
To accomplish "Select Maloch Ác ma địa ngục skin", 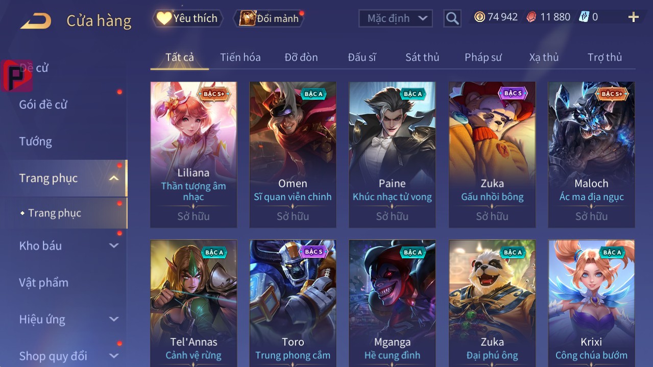I will coord(591,155).
